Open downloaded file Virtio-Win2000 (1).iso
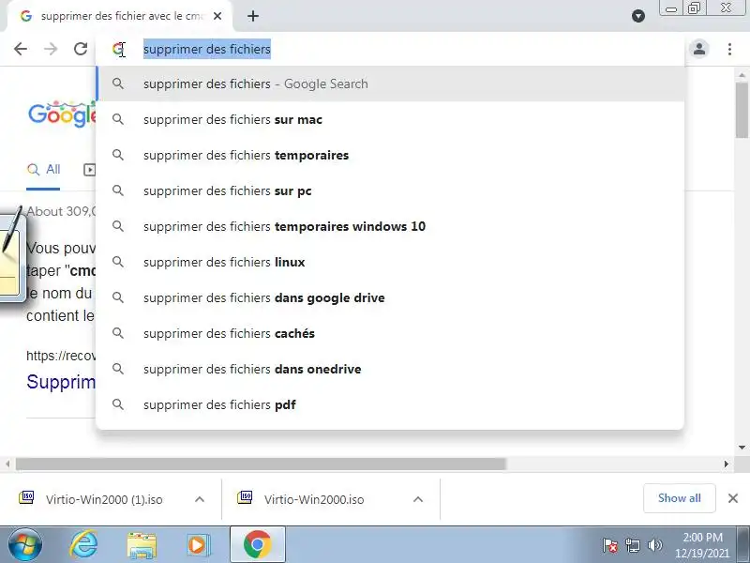The image size is (750, 563). (91, 499)
